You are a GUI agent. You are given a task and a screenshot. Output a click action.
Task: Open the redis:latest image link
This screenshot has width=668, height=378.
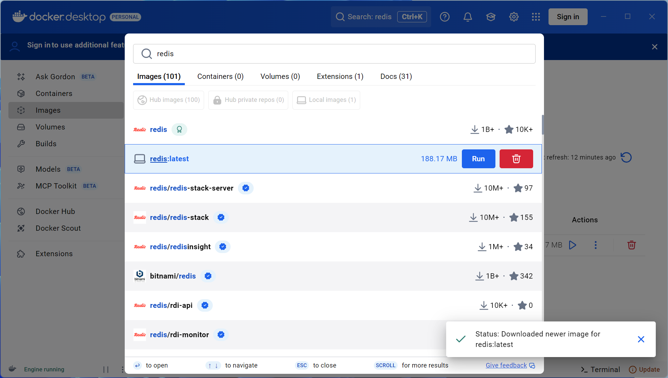(169, 159)
